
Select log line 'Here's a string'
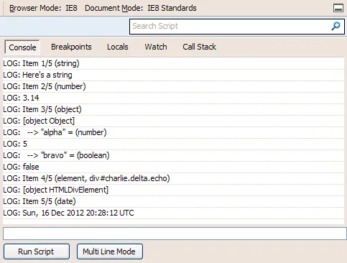pyautogui.click(x=173, y=75)
